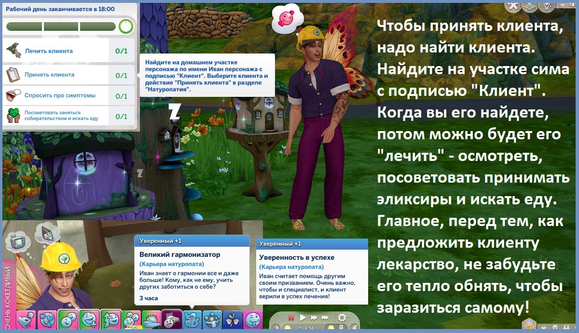Click the first pink hand-gesture moodlet icon
The image size is (579, 333).
pos(26,320)
